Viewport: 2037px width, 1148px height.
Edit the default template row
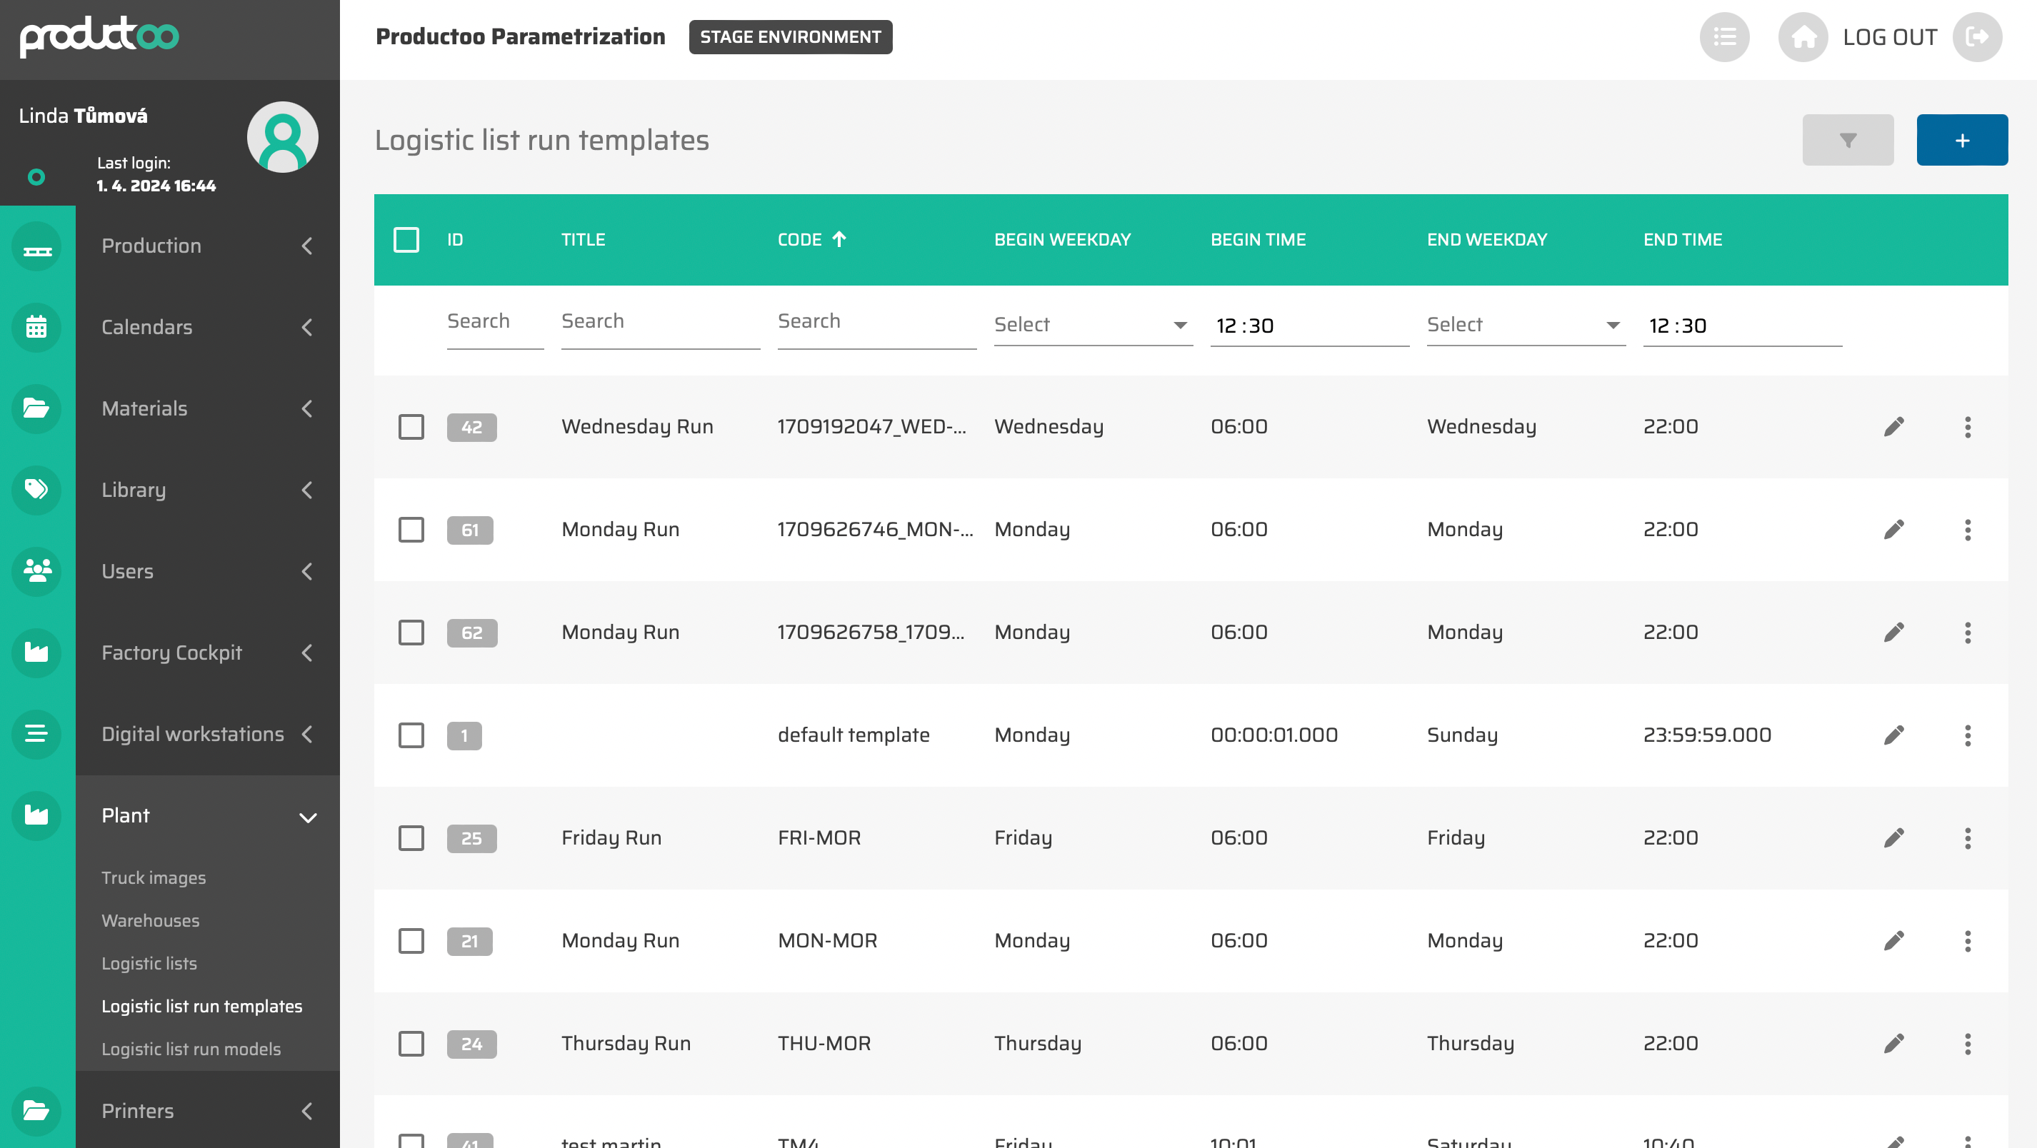[1893, 735]
